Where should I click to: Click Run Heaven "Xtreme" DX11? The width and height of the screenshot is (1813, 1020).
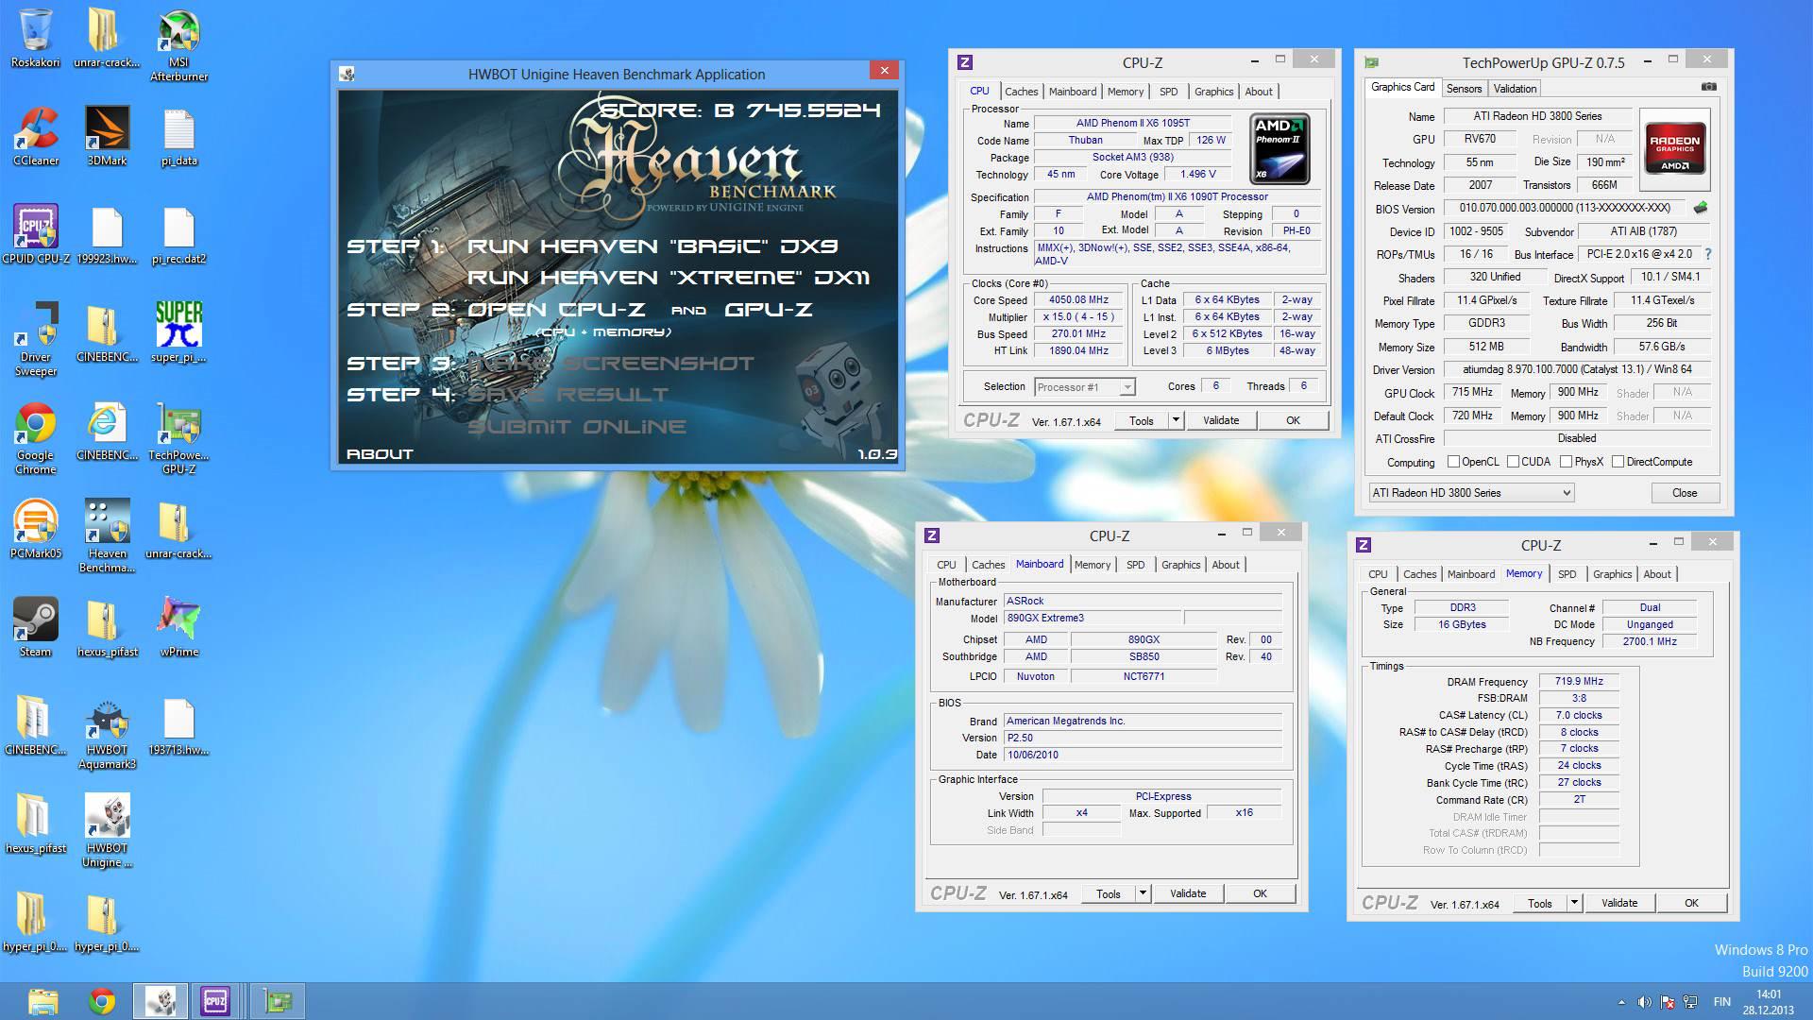pyautogui.click(x=669, y=278)
